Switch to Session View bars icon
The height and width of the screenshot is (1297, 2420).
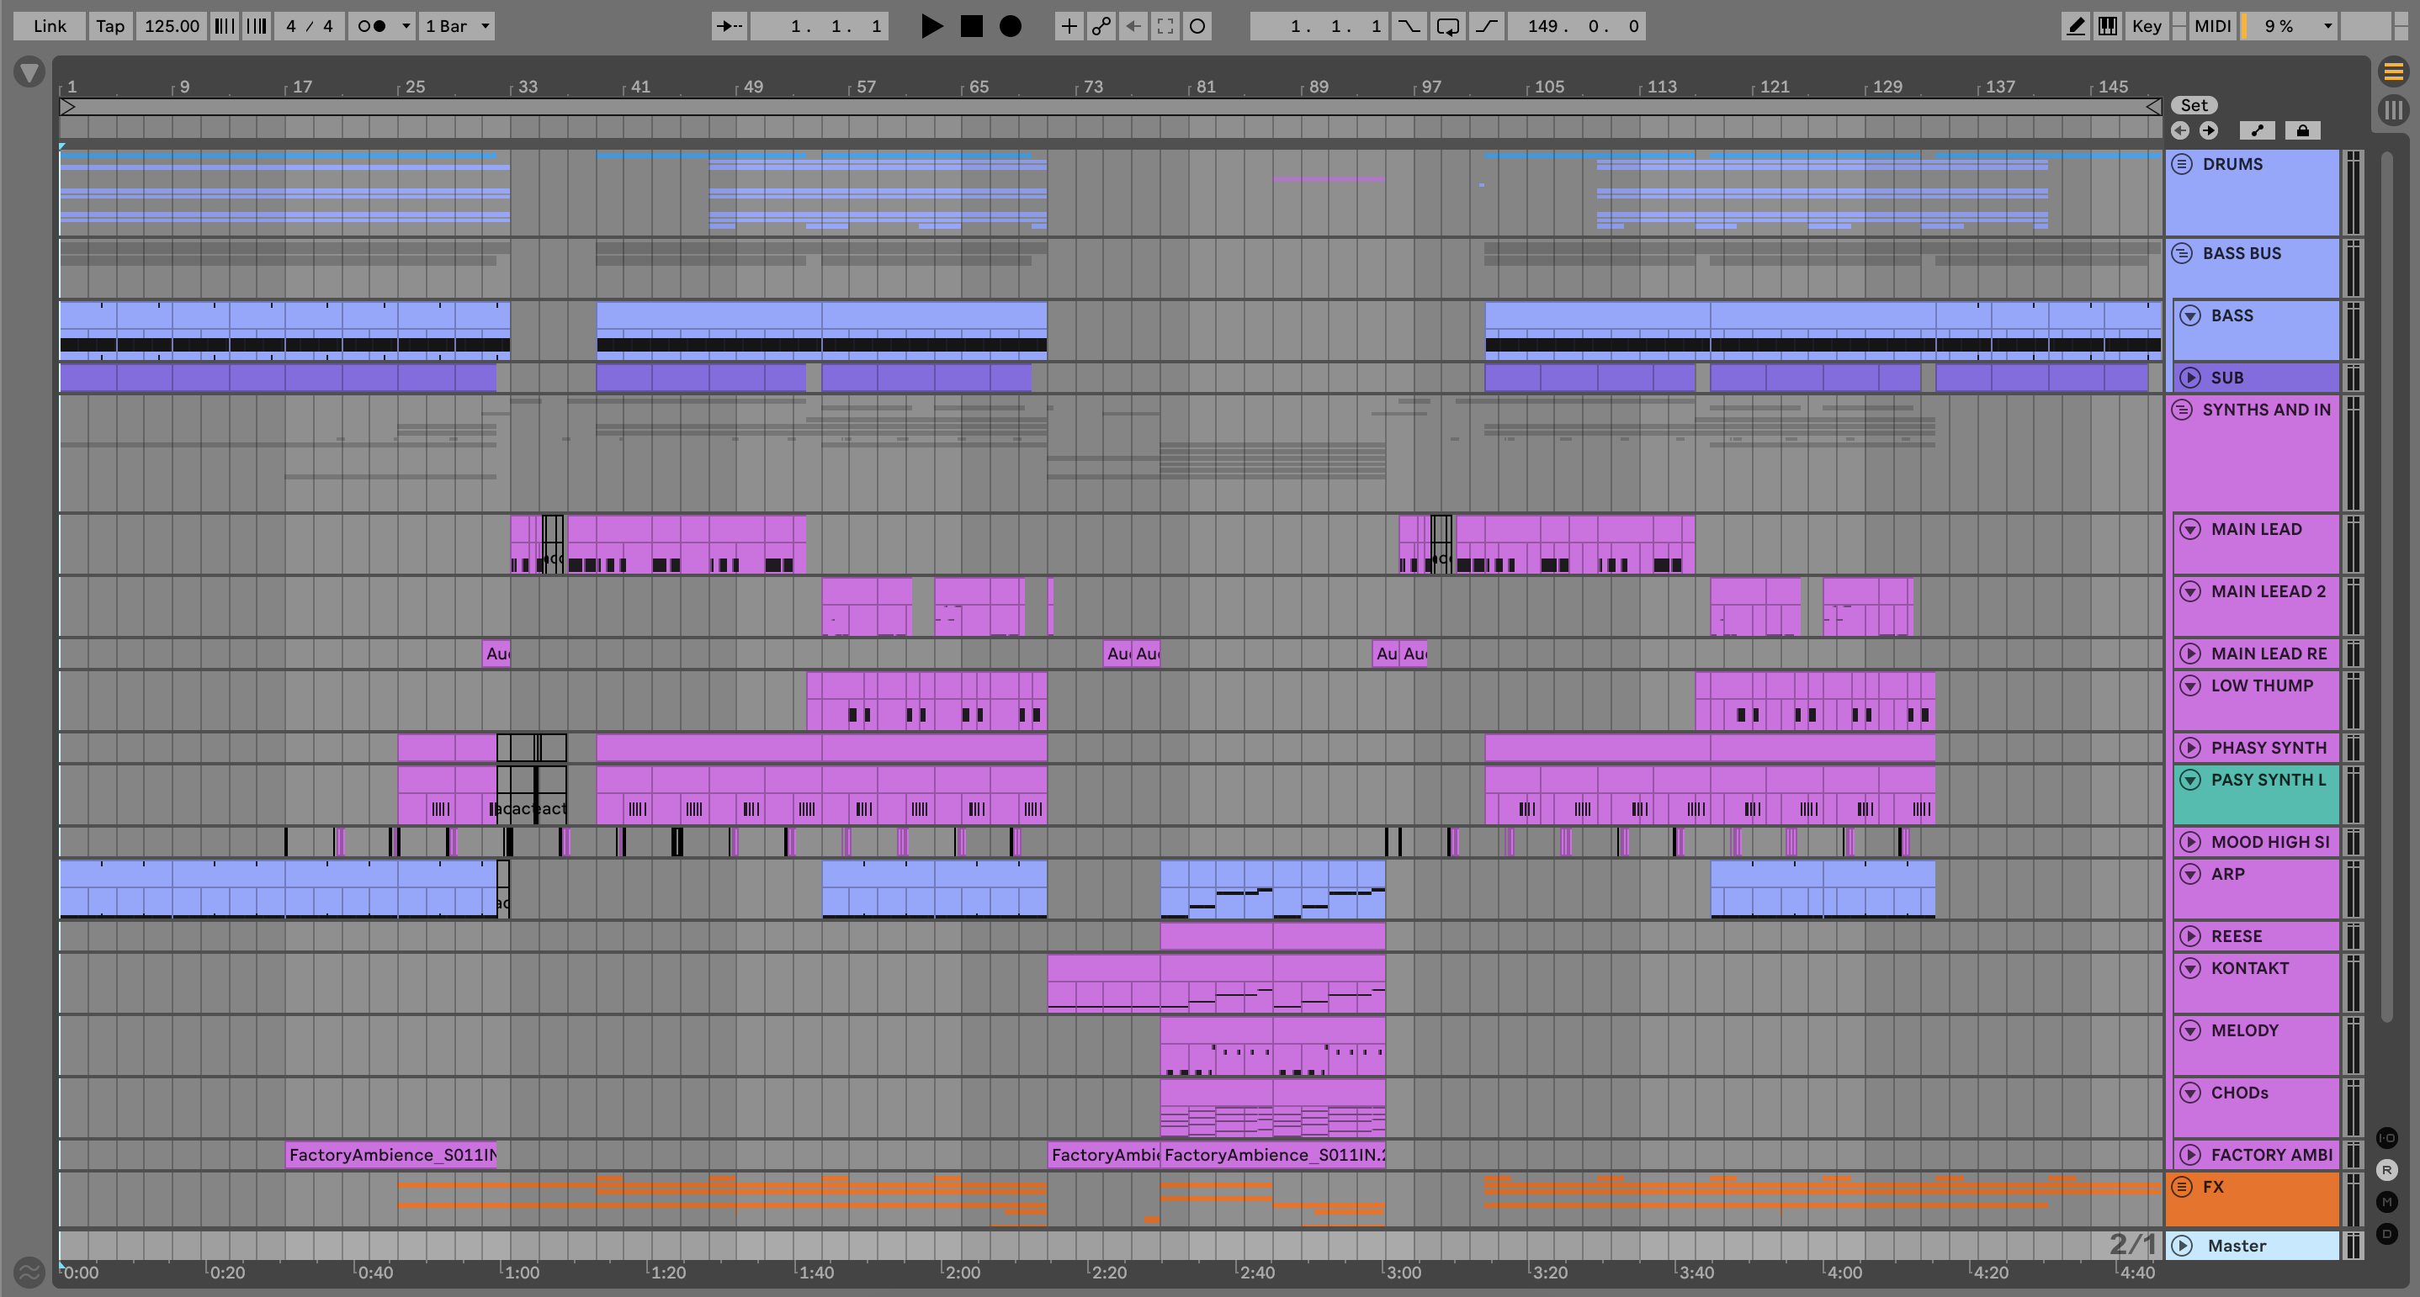[2393, 110]
